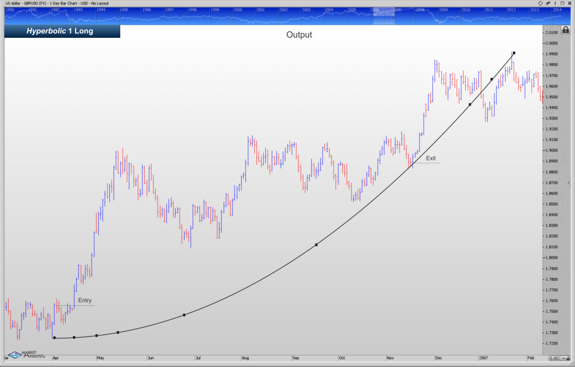Click the hyperbolic curve's starting handle near Apr

(x=54, y=338)
